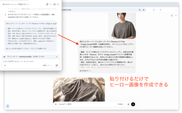This screenshot has width=182, height=113.
Task: Start ChatGPT voice mode
Action: (x=133, y=104)
